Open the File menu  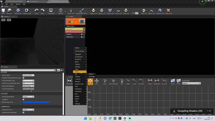[2, 4]
